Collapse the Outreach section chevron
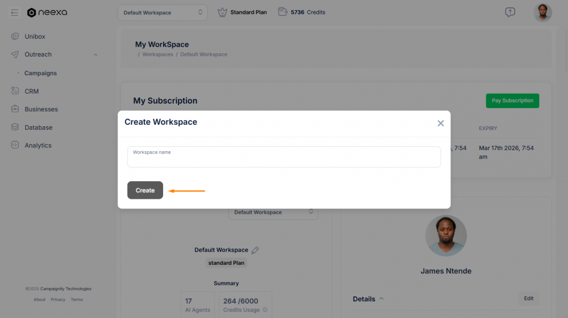Image resolution: width=568 pixels, height=318 pixels. [95, 55]
